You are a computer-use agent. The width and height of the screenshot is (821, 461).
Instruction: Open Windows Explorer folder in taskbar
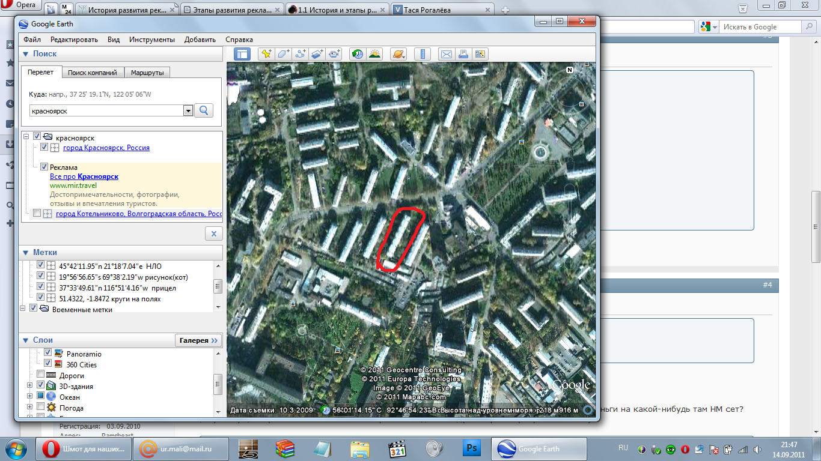(x=360, y=449)
